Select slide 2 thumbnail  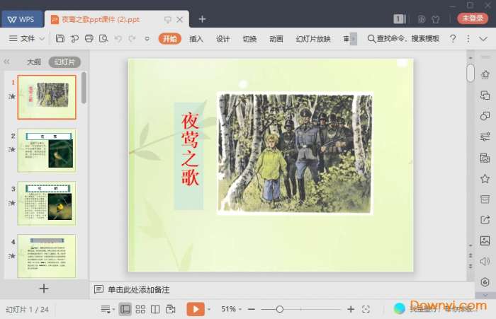47,151
